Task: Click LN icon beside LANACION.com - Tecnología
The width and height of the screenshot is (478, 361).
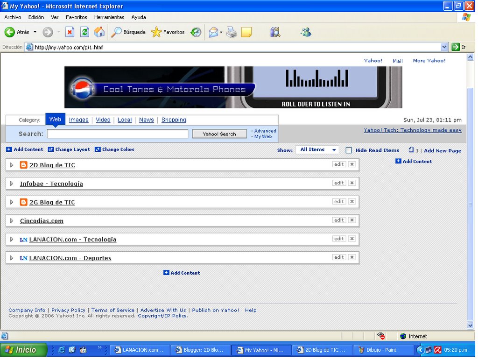Action: coord(23,240)
